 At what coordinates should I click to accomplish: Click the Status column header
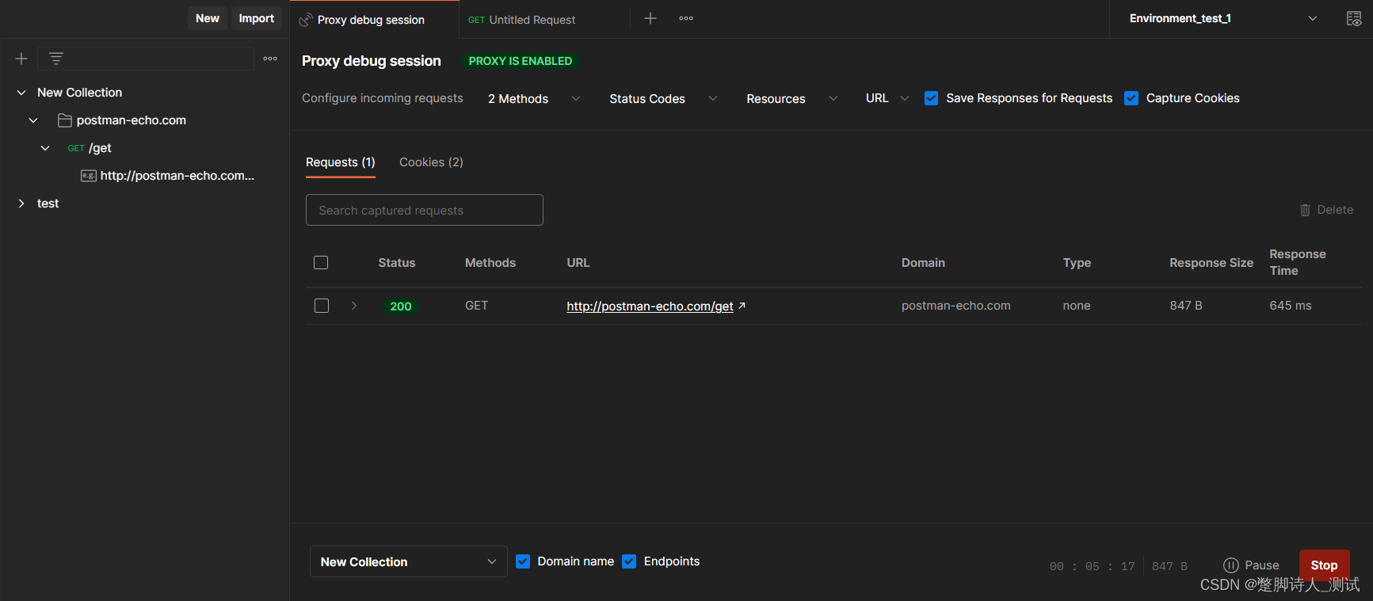pos(397,263)
